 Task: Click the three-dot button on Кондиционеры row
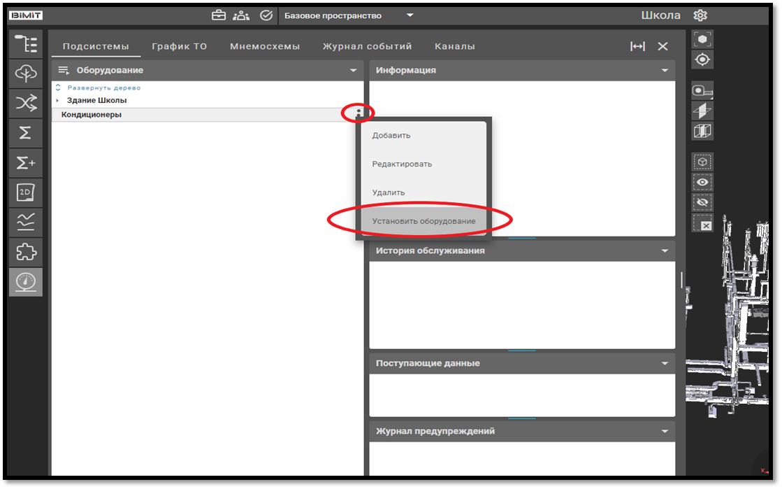point(359,113)
